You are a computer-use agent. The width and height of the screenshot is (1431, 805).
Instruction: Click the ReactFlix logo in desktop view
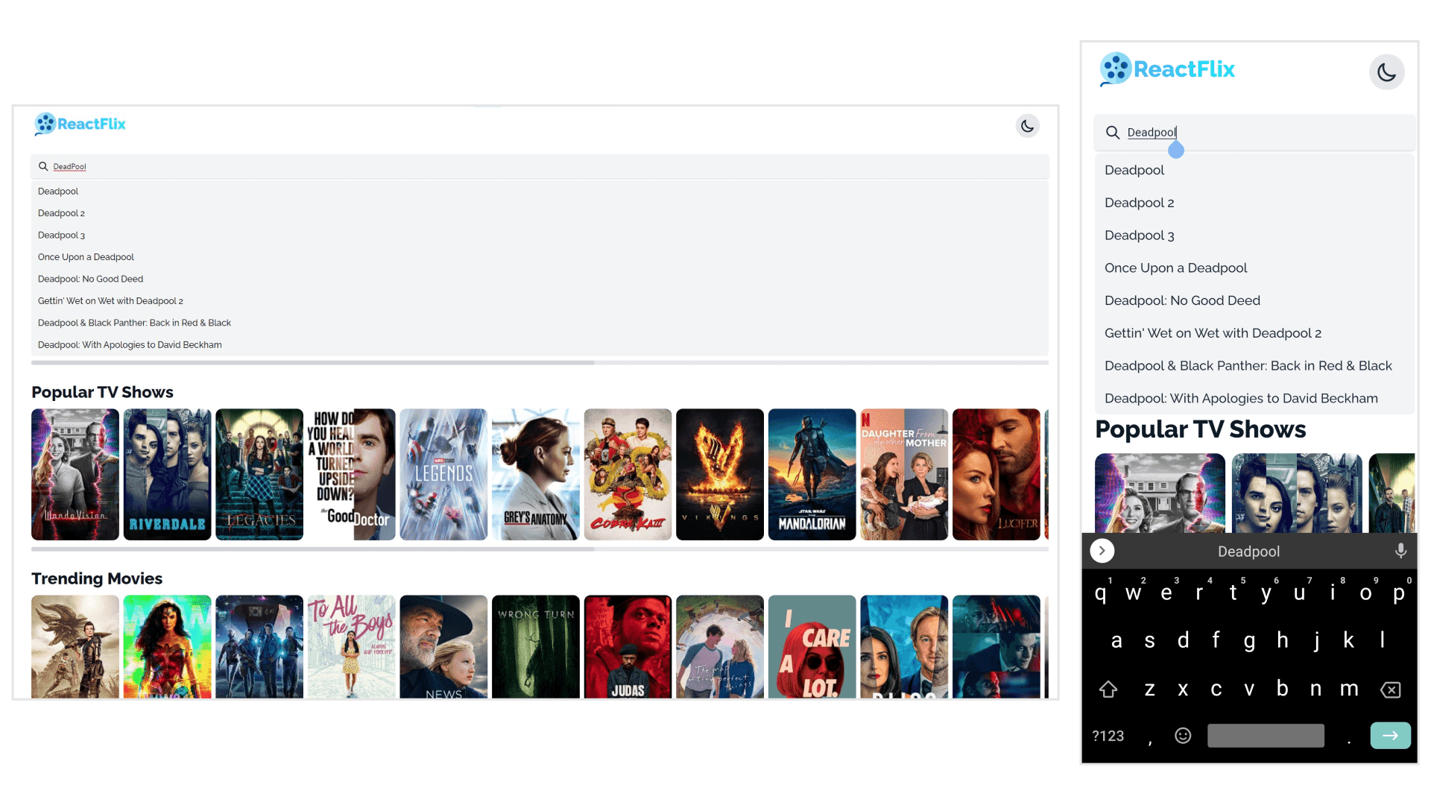tap(80, 124)
